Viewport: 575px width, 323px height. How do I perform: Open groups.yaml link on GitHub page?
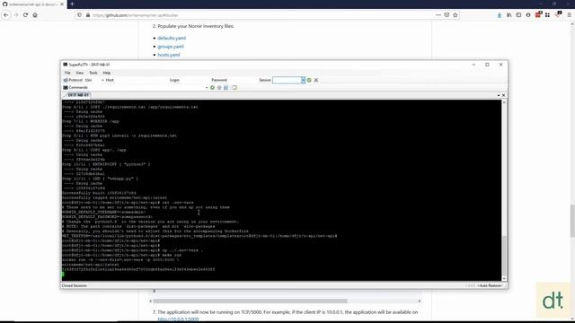click(171, 47)
